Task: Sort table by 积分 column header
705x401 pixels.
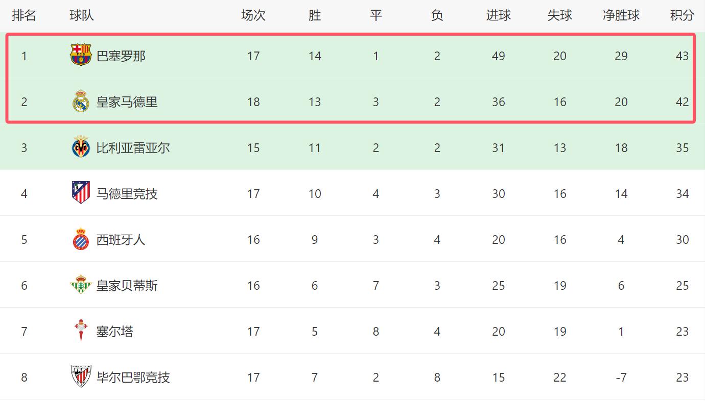Action: [682, 15]
